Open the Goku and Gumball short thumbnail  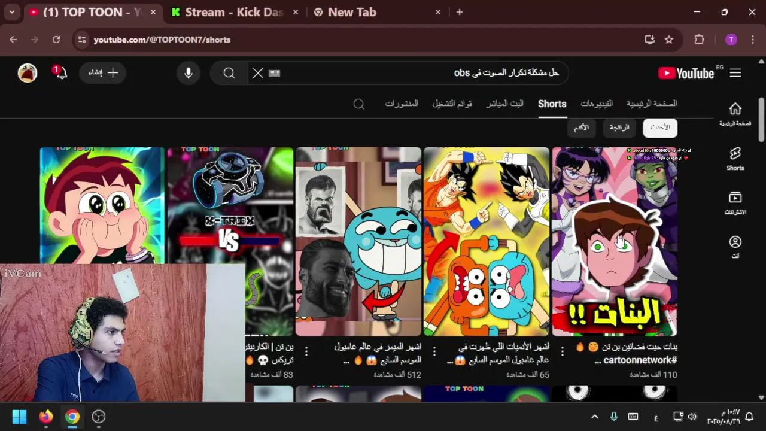coord(487,241)
